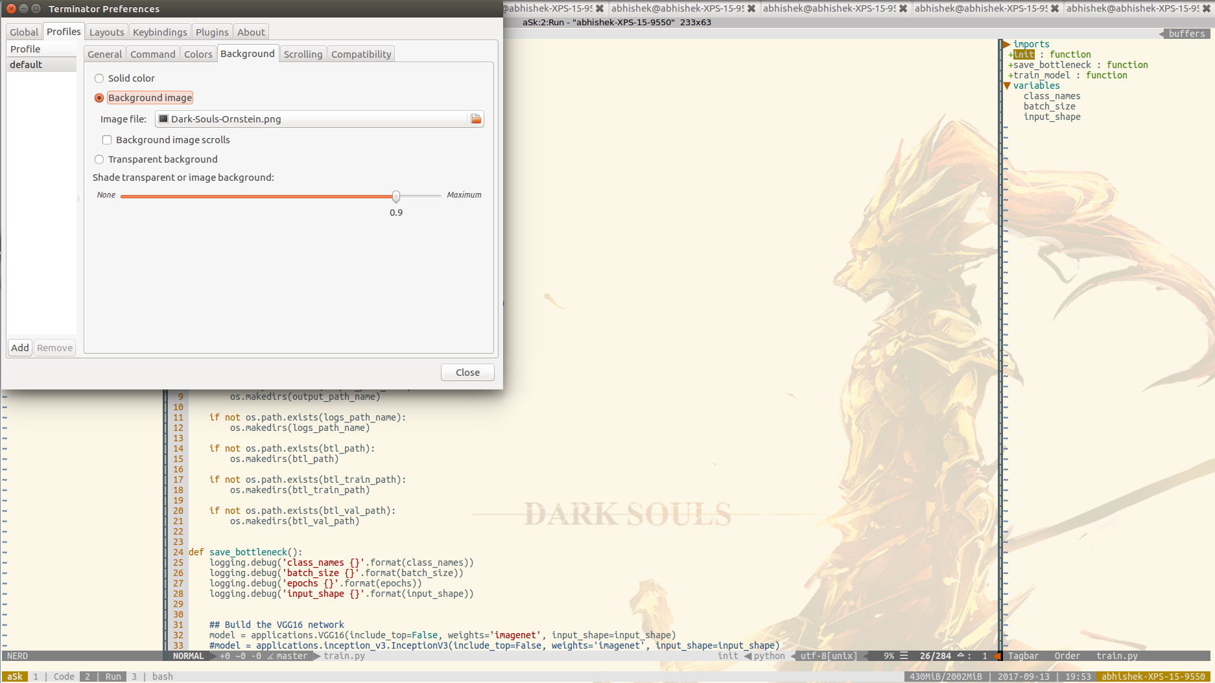
Task: Expand train_model function in Tagbar
Action: (x=1011, y=75)
